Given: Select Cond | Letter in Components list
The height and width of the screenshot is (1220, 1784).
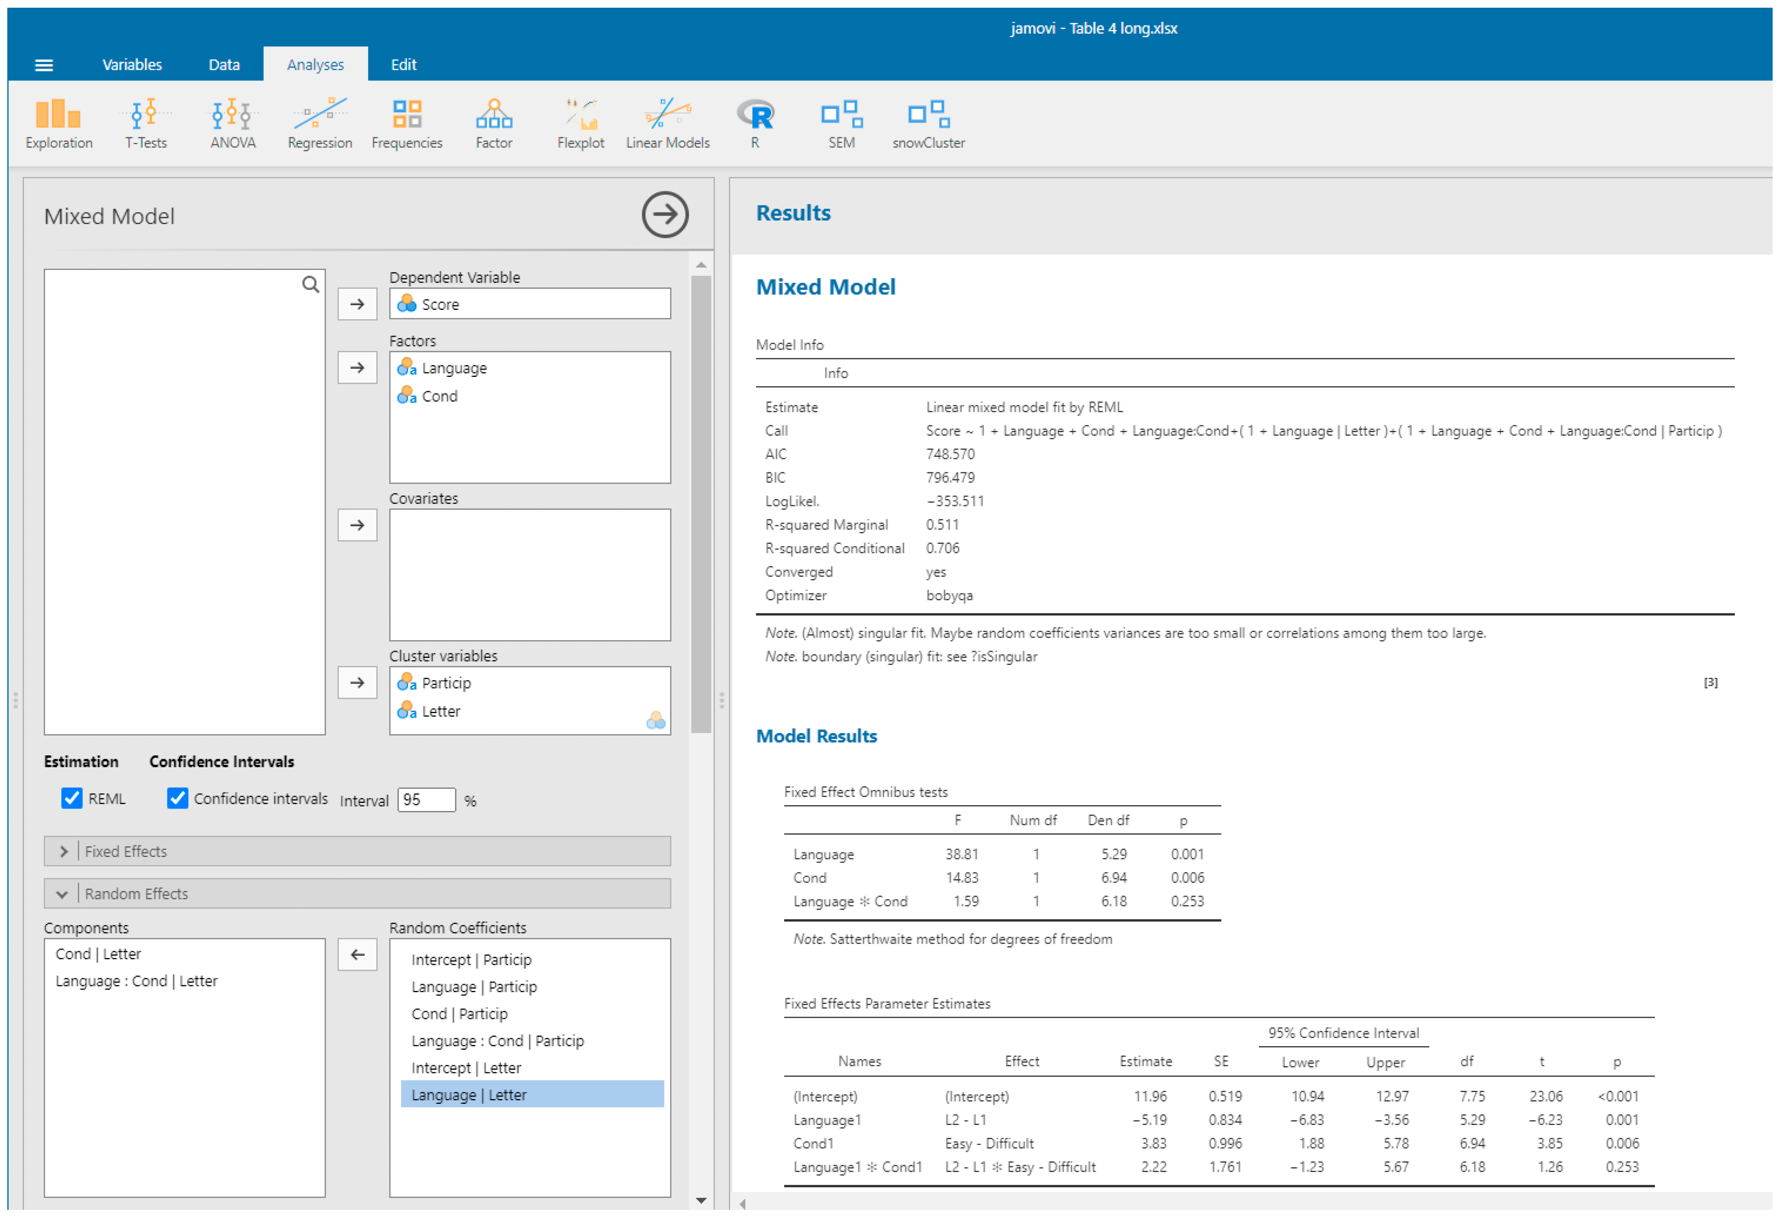Looking at the screenshot, I should point(98,954).
